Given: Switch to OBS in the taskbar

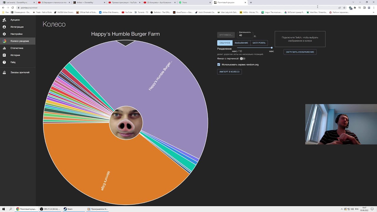Looking at the screenshot, I should (x=50, y=209).
